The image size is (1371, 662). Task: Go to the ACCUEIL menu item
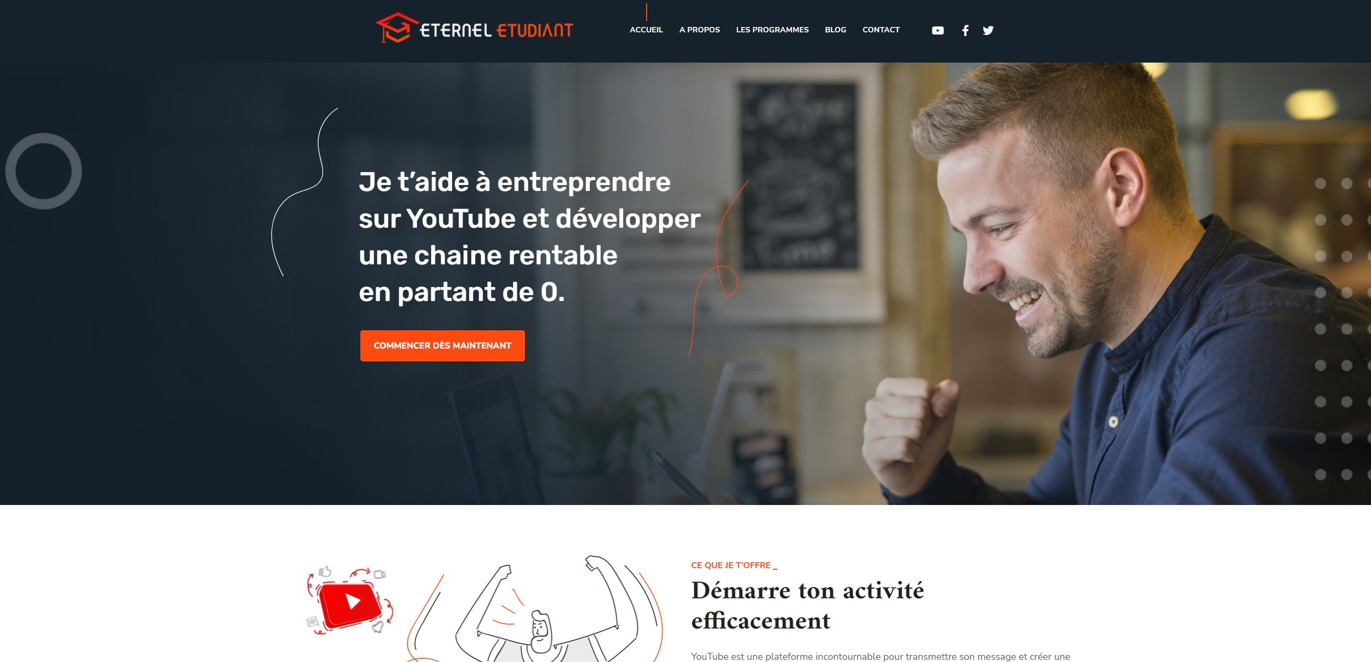[646, 30]
